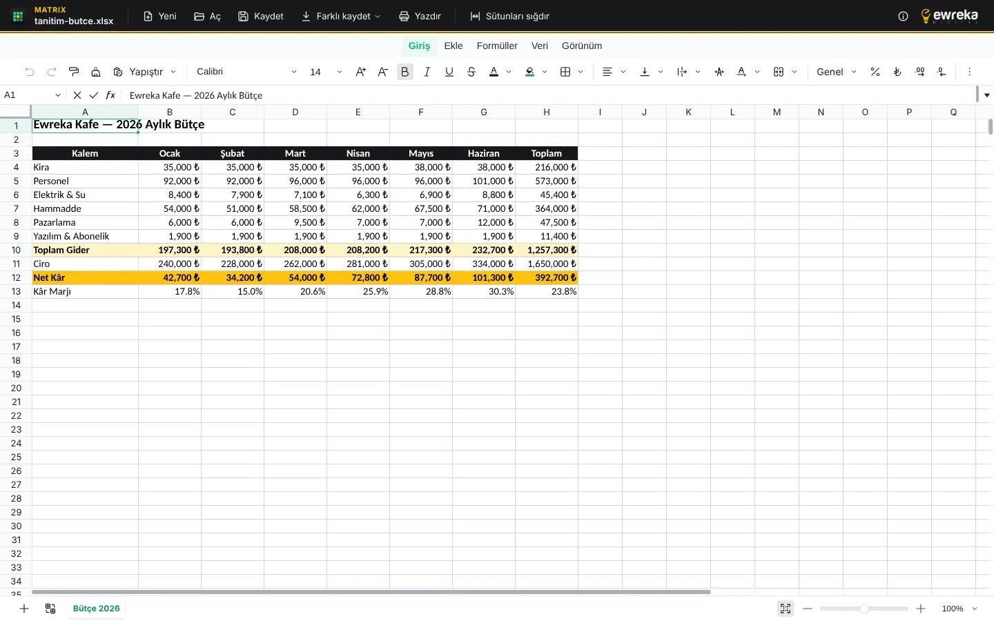The width and height of the screenshot is (994, 621).
Task: Click the zoom in plus button
Action: pos(921,609)
